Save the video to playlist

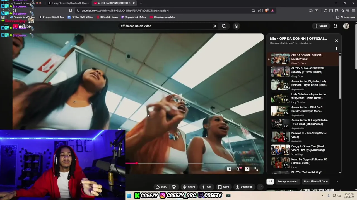(x=223, y=187)
